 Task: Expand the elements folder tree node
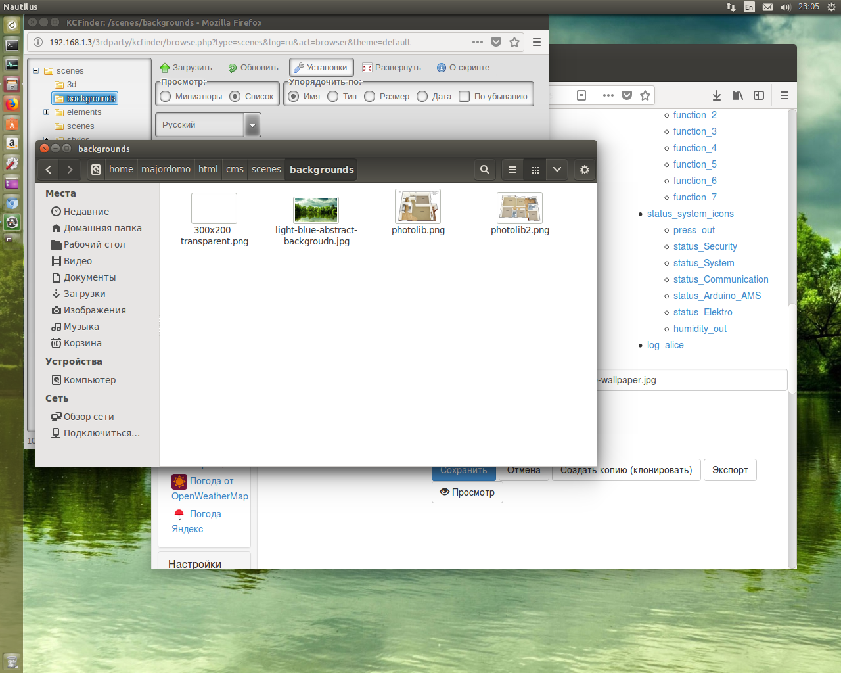click(x=46, y=112)
